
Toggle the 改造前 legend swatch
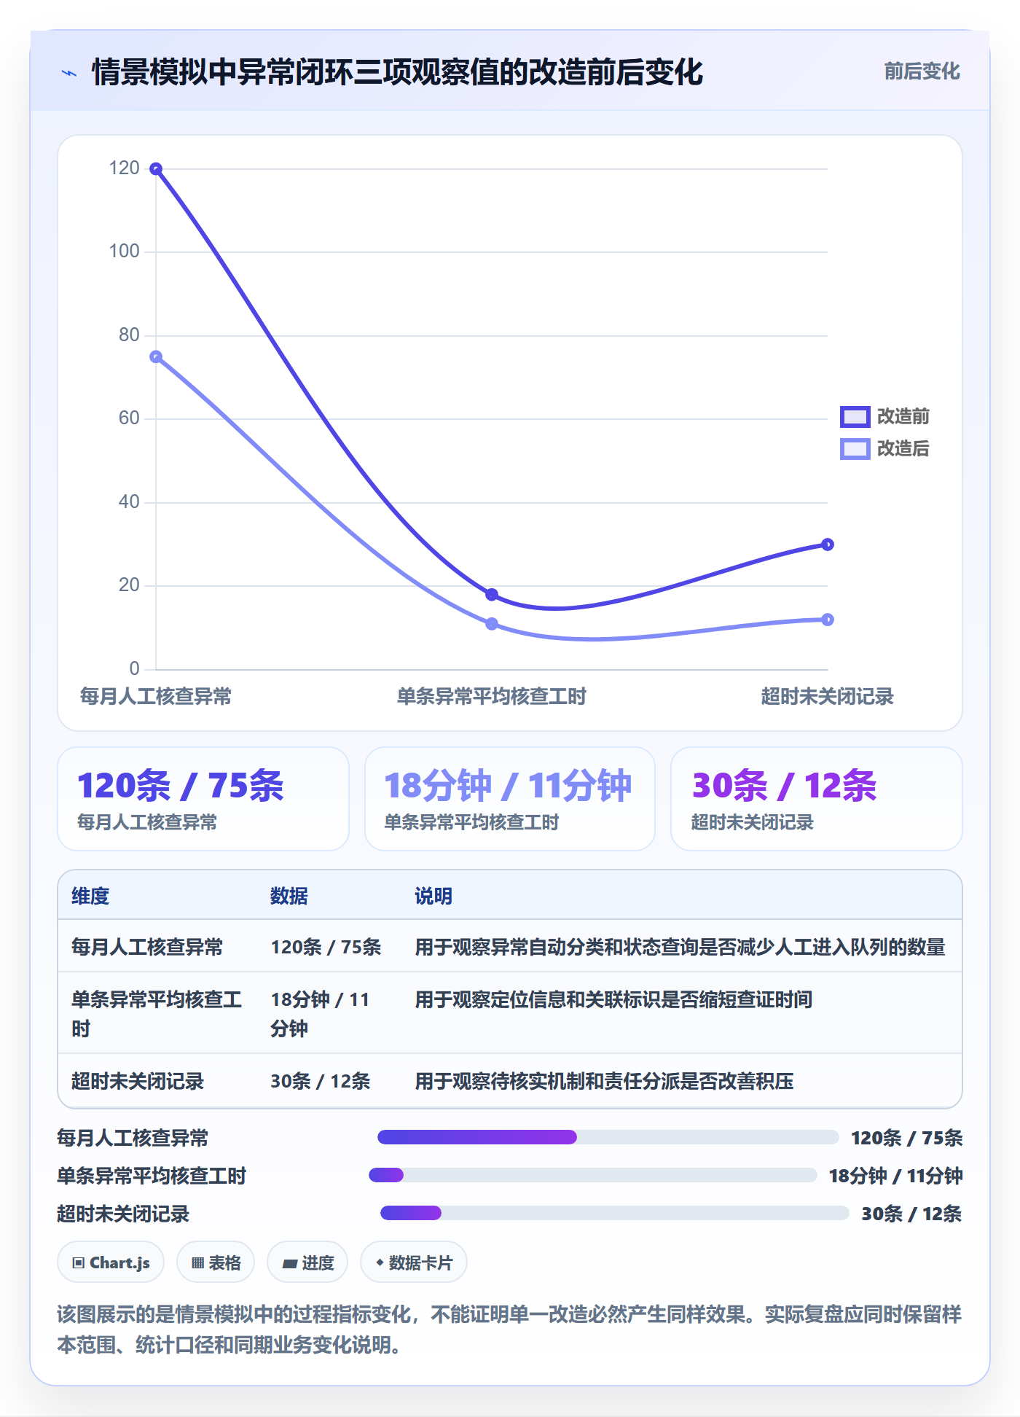(x=855, y=416)
